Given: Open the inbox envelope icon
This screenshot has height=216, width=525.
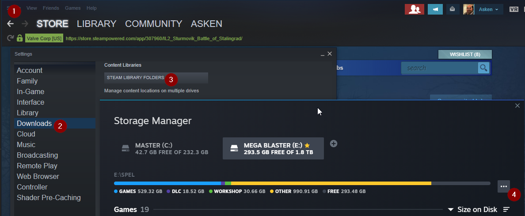Looking at the screenshot, I should tap(453, 9).
